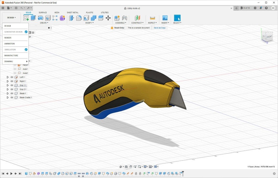Open the Select dropdown menu
The height and width of the screenshot is (178, 278).
pos(178,23)
